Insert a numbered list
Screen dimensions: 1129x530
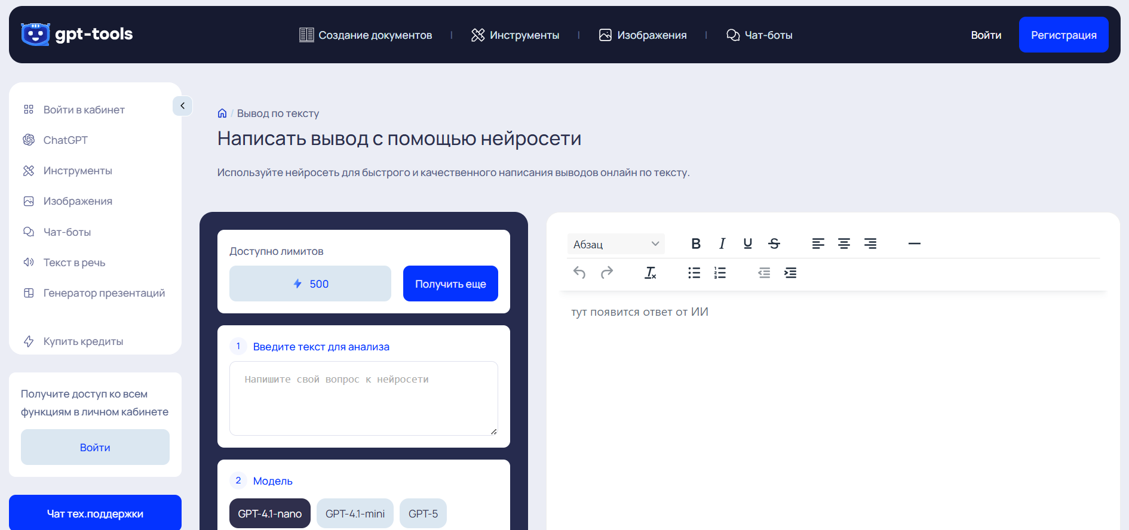(x=720, y=273)
